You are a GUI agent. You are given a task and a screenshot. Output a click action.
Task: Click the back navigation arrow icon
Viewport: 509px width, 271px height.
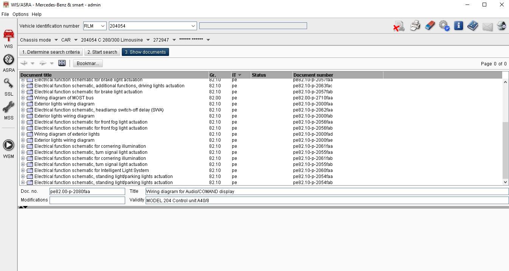click(24, 63)
